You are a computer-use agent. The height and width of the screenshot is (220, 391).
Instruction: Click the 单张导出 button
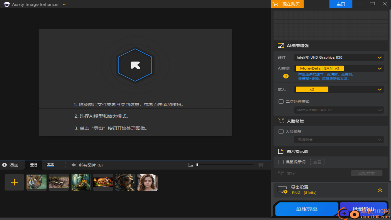pos(307,209)
